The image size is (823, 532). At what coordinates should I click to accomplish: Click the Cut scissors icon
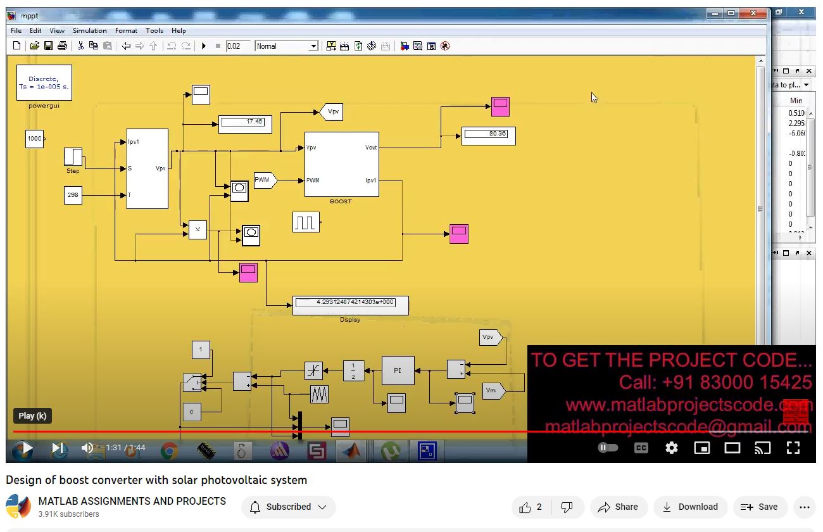click(80, 46)
